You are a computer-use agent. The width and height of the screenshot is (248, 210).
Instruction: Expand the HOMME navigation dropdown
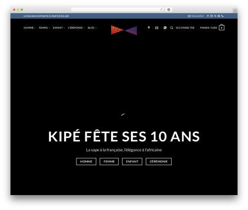(x=30, y=28)
